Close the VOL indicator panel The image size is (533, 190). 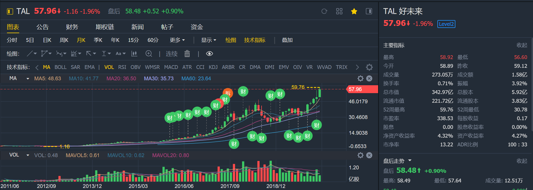coord(369,155)
